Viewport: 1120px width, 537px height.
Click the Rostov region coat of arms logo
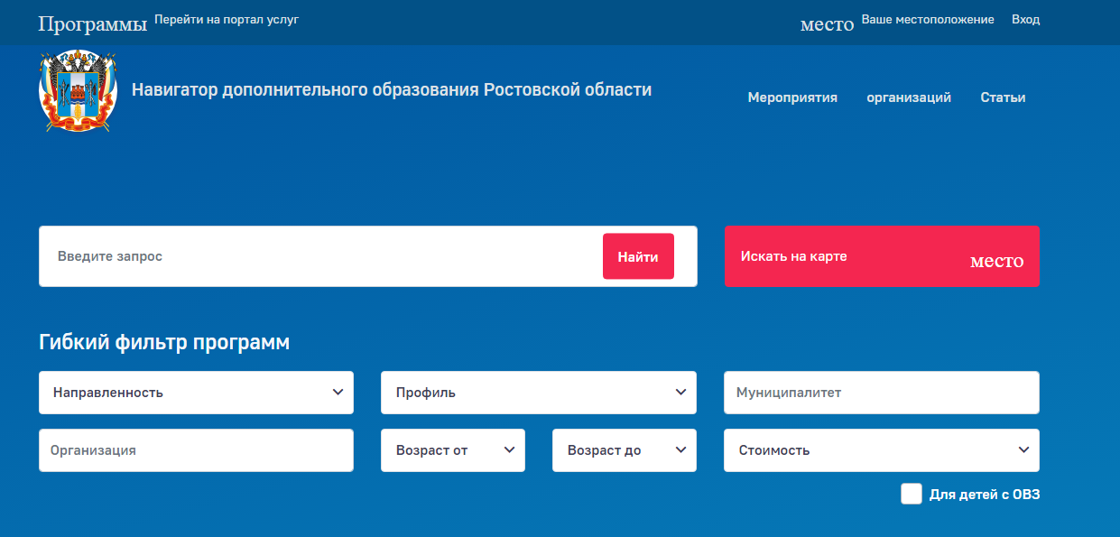click(79, 92)
